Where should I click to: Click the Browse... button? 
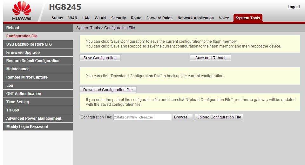(182, 117)
